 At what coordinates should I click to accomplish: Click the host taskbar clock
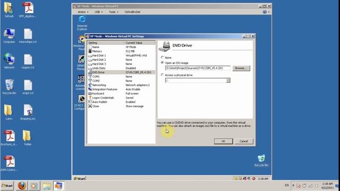point(327,186)
